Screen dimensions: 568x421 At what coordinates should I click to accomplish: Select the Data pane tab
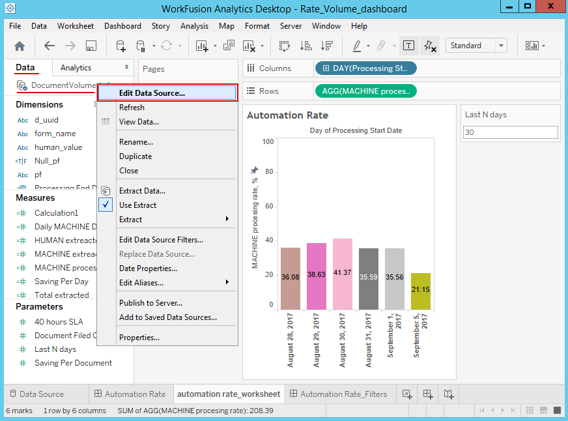click(25, 67)
